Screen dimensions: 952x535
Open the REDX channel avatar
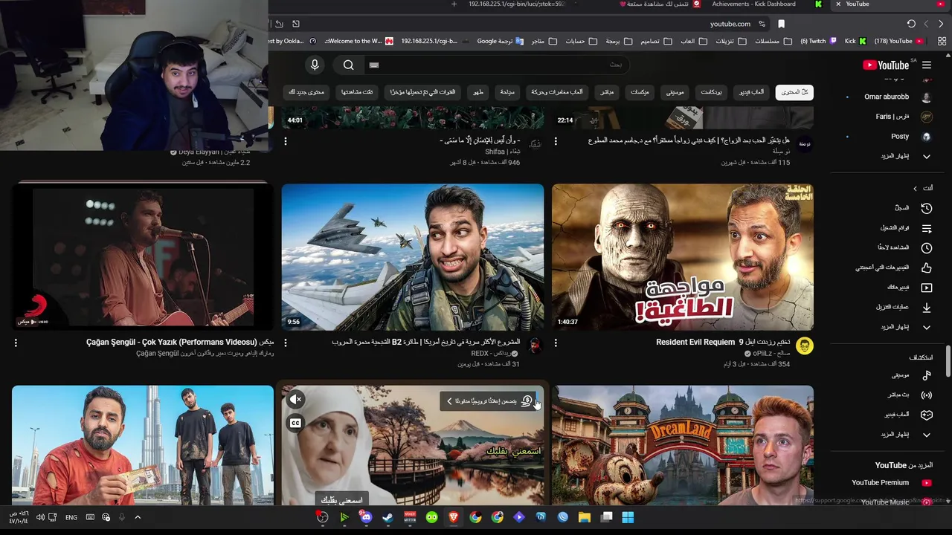coord(534,346)
